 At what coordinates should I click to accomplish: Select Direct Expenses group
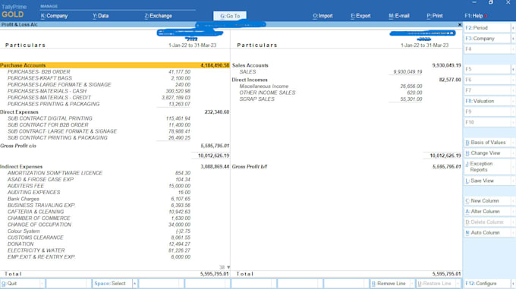pyautogui.click(x=19, y=112)
